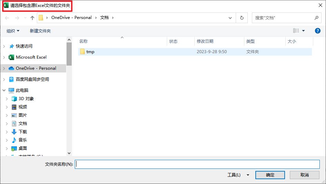This screenshot has height=184, width=326.
Task: Select the OneDrive - Personal cloud icon
Action: pyautogui.click(x=11, y=68)
